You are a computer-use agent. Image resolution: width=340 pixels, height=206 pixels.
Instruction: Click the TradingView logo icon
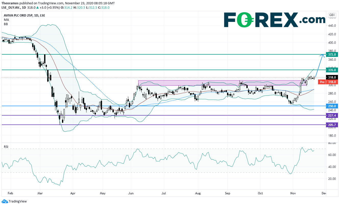coord(4,201)
